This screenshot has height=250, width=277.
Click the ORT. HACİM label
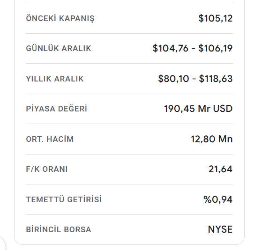50,139
